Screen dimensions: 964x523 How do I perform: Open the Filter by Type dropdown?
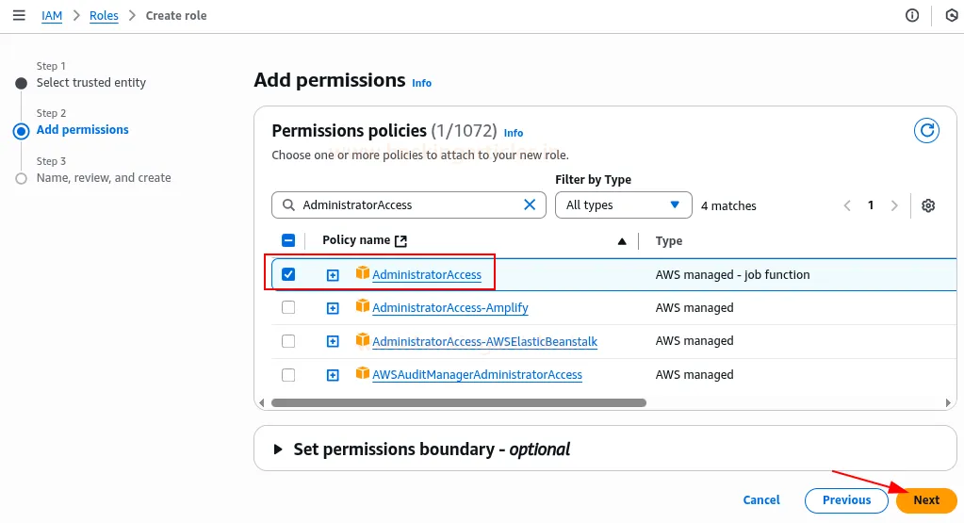pyautogui.click(x=623, y=204)
